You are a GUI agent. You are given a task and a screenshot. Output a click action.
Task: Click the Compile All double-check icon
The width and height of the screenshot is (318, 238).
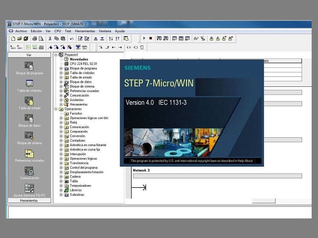[87, 38]
